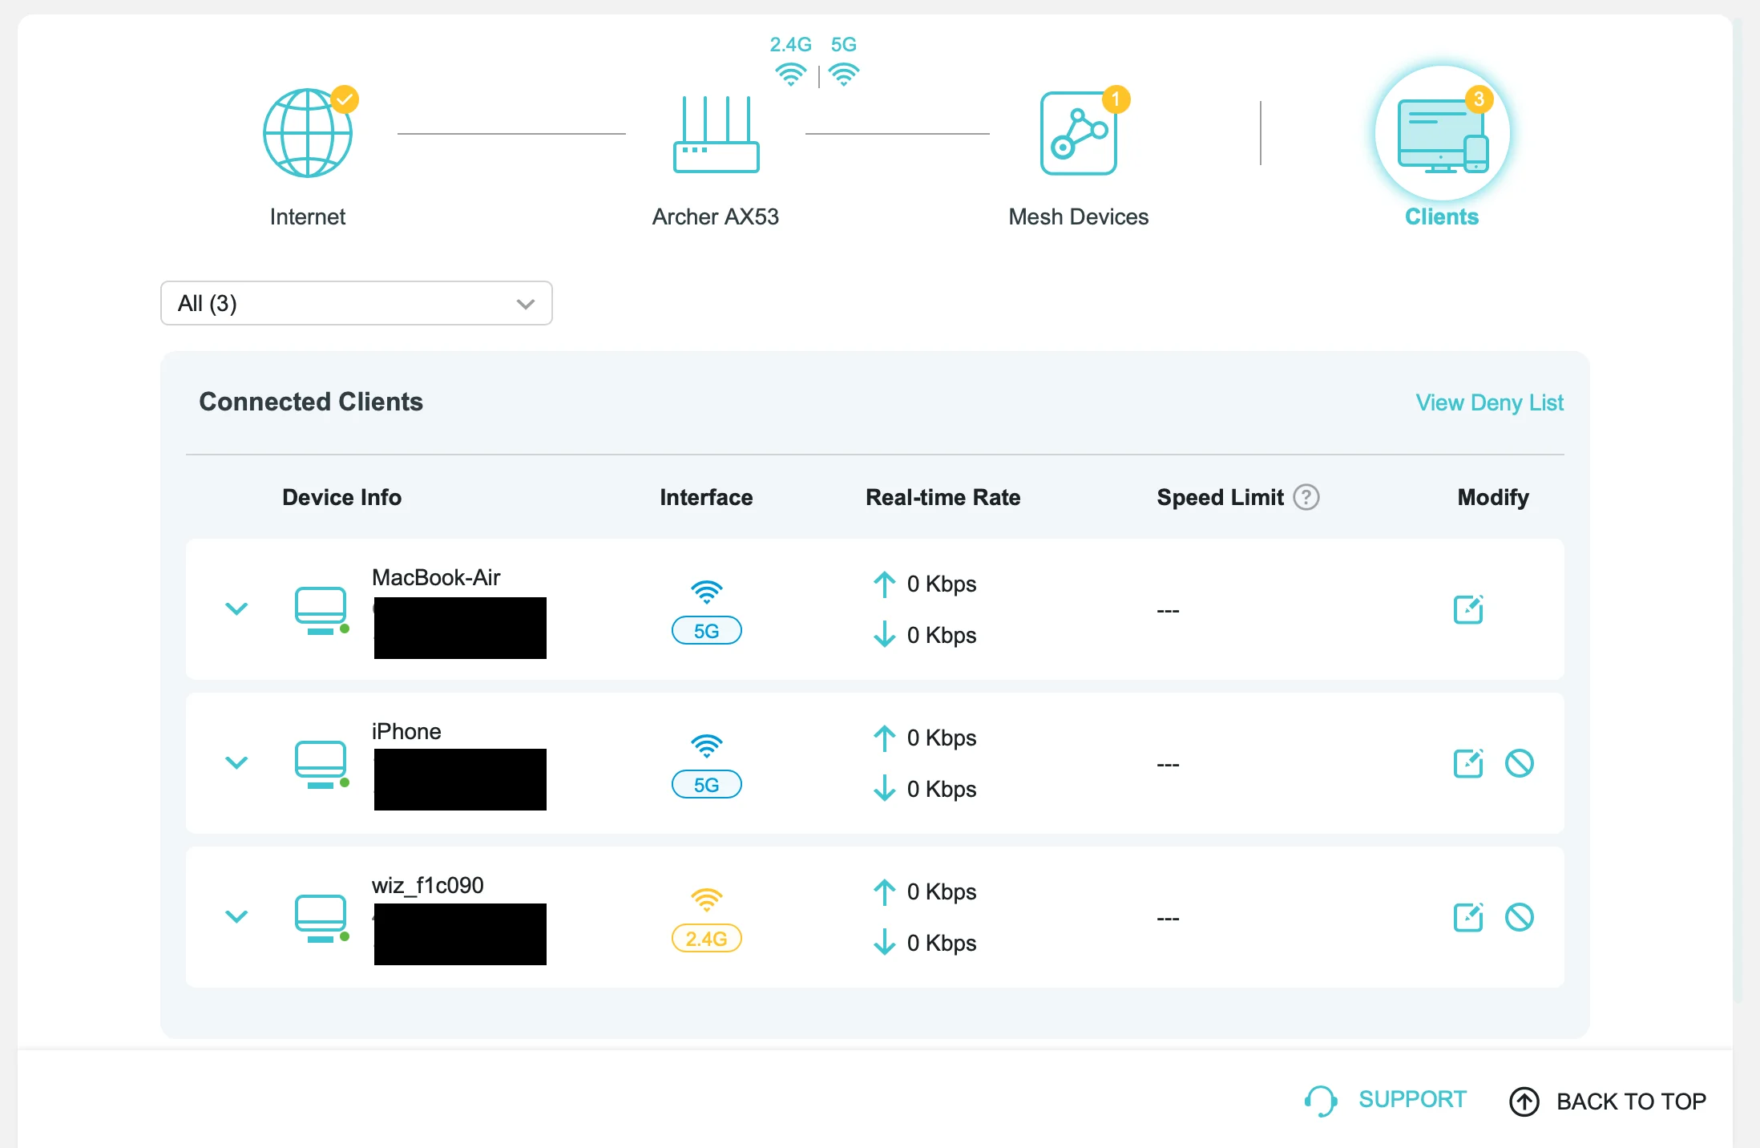Open the Mesh Devices icon
The image size is (1760, 1148).
point(1079,133)
